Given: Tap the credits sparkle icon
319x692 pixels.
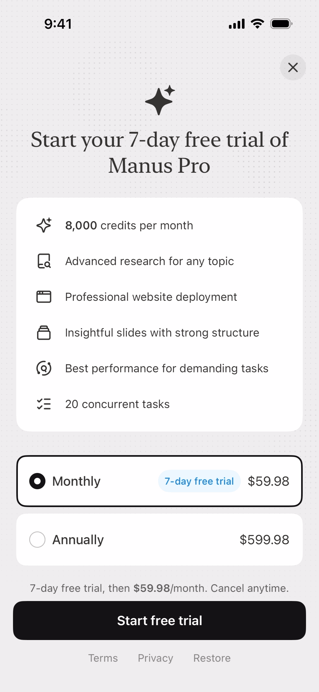Looking at the screenshot, I should [44, 225].
